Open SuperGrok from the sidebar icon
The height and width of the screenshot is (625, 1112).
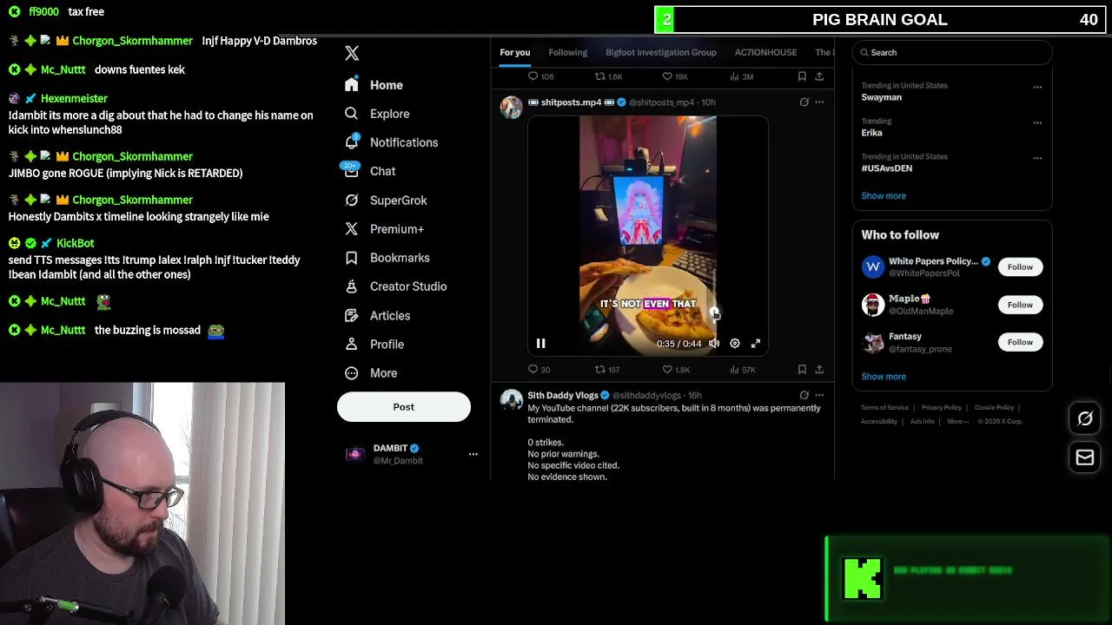pos(351,200)
